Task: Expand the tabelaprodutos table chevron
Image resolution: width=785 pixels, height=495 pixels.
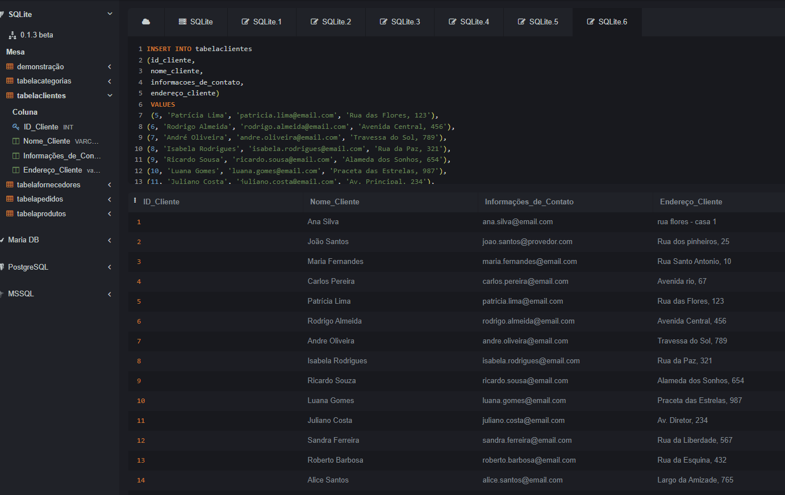Action: 110,213
